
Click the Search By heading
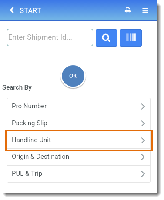pos(17,87)
